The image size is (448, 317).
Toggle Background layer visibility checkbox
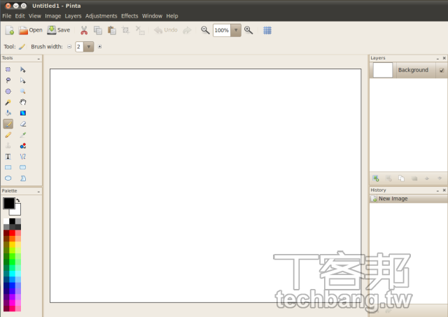click(442, 70)
